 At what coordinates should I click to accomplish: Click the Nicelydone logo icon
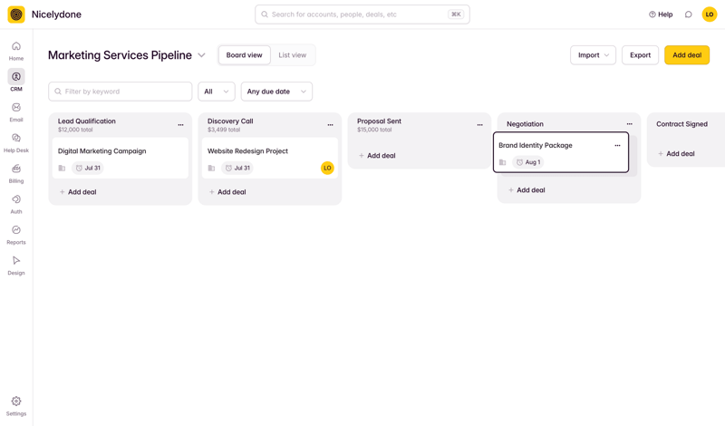pyautogui.click(x=16, y=15)
